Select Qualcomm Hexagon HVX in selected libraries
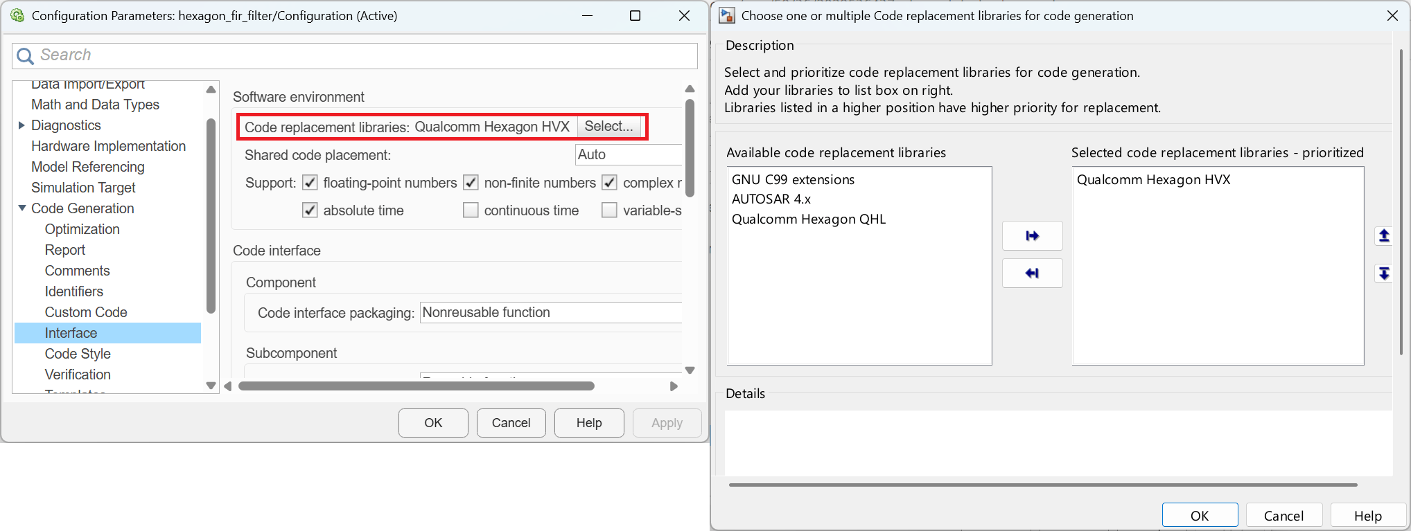Image resolution: width=1411 pixels, height=531 pixels. 1153,179
